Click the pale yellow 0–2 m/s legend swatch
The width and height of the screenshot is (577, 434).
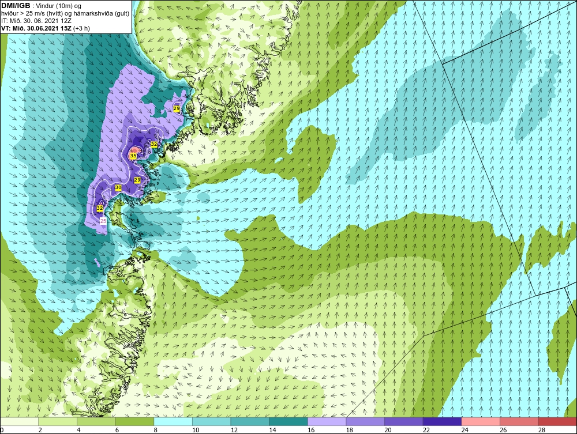pyautogui.click(x=19, y=421)
